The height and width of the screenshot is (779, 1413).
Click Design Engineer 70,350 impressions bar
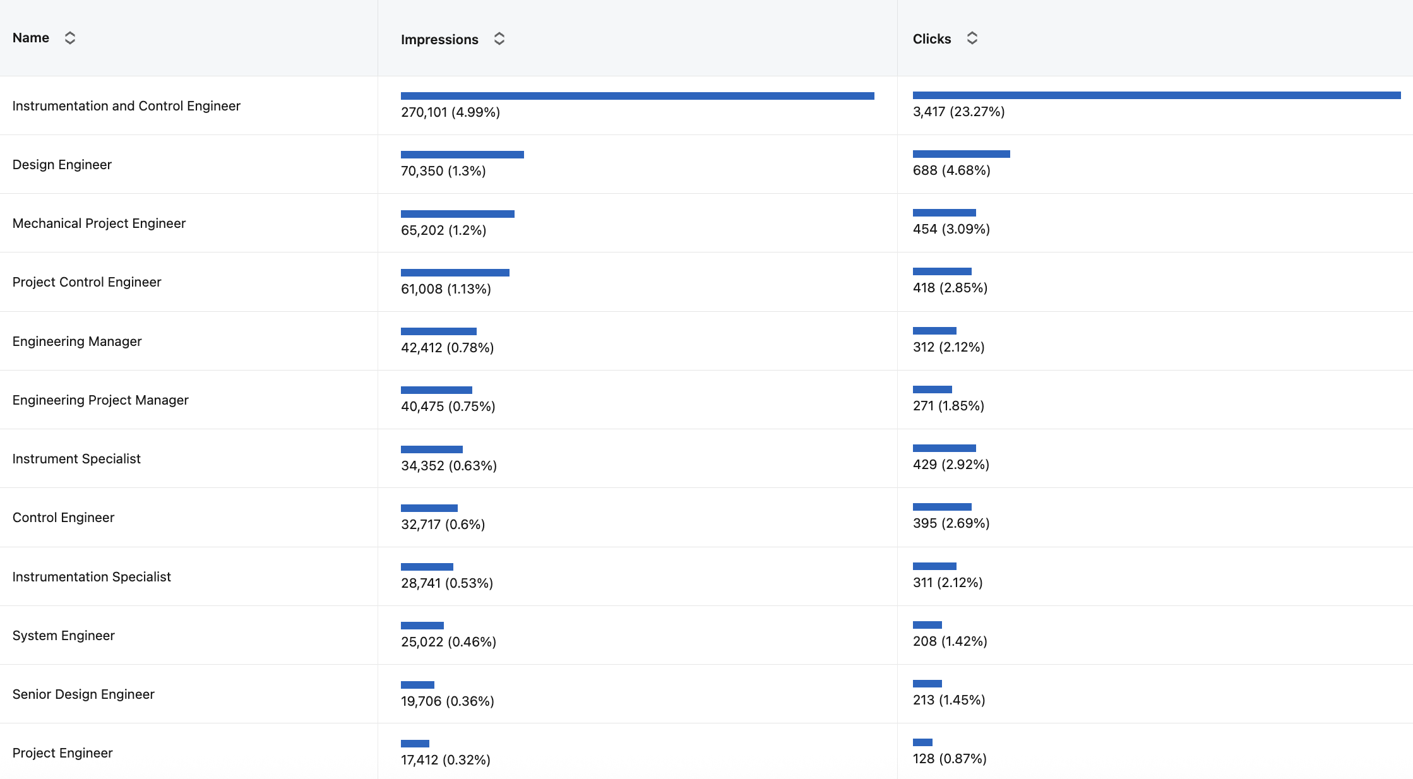click(x=462, y=155)
